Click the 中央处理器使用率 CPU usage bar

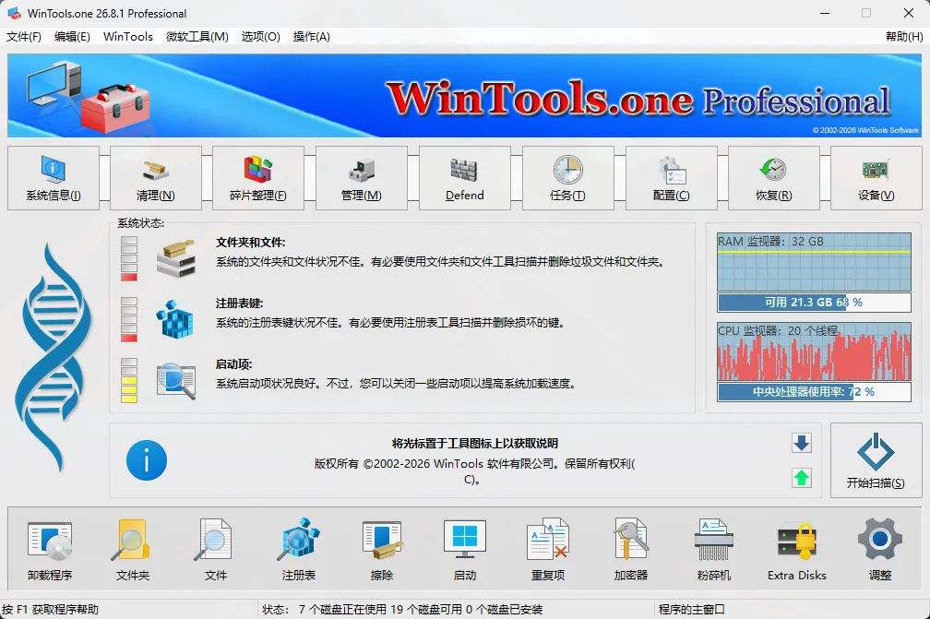(x=814, y=392)
